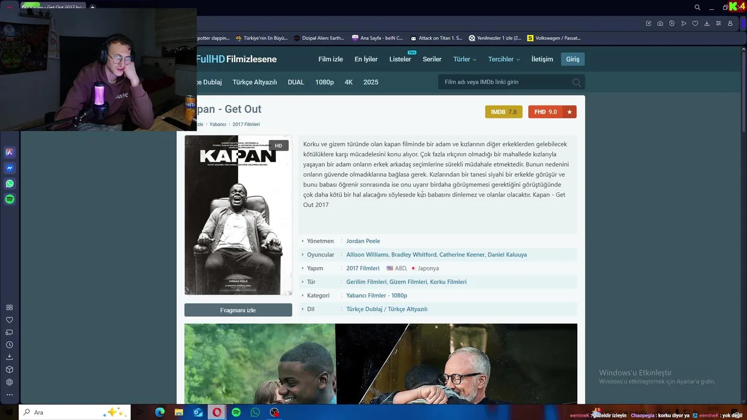Open downloads icon in browser toolbar
Viewport: 747px width, 420px height.
tap(707, 23)
